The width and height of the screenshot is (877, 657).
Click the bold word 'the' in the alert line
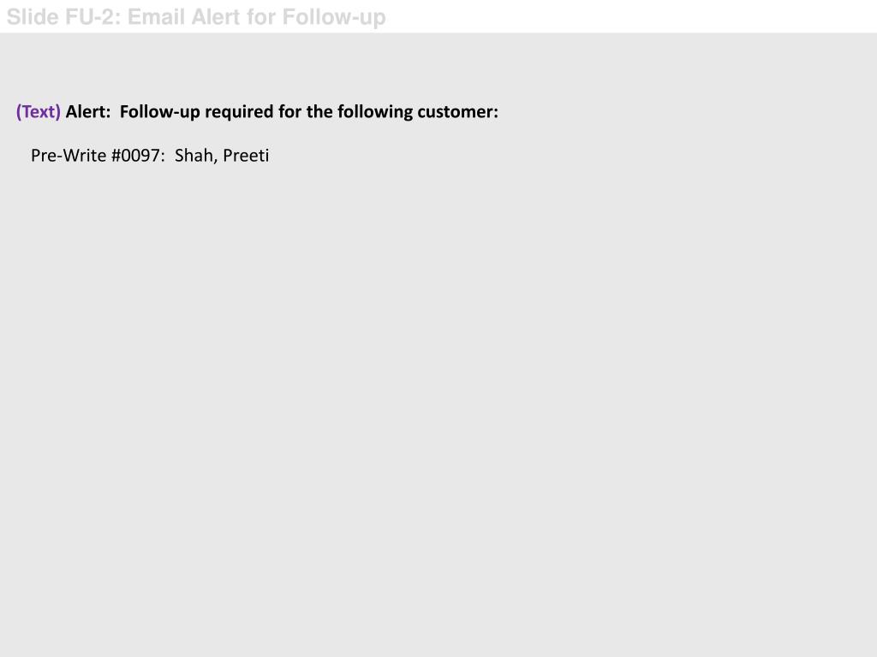point(319,112)
